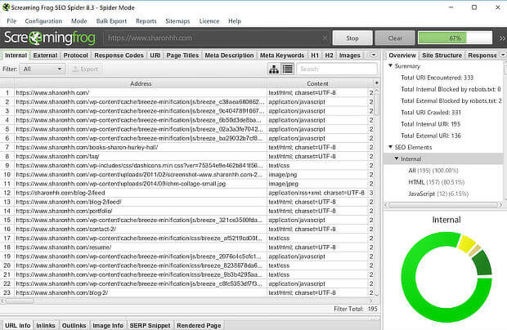Viewport: 507px width, 330px height.
Task: Open the Outlinks bottom tab
Action: click(74, 325)
